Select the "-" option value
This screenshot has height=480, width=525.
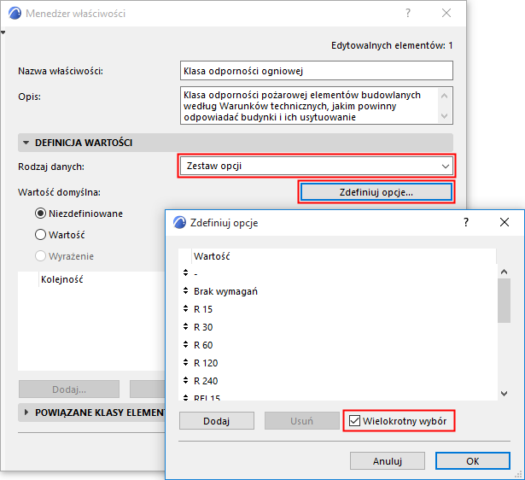[x=195, y=274]
